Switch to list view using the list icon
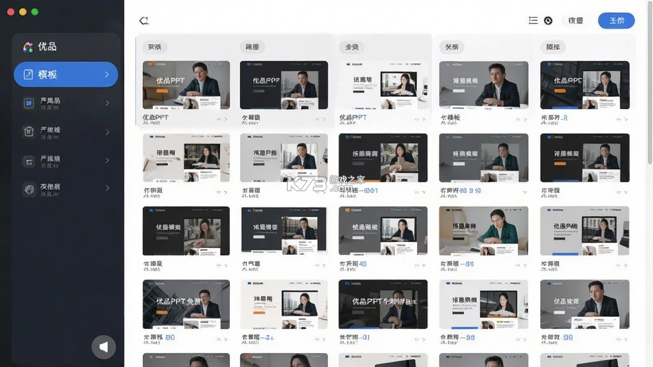 pyautogui.click(x=533, y=20)
